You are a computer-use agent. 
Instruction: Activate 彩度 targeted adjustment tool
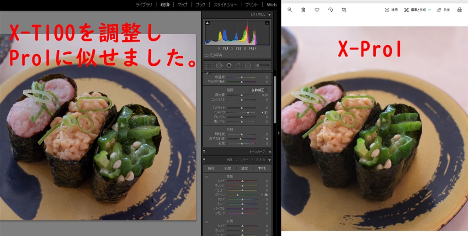206,222
